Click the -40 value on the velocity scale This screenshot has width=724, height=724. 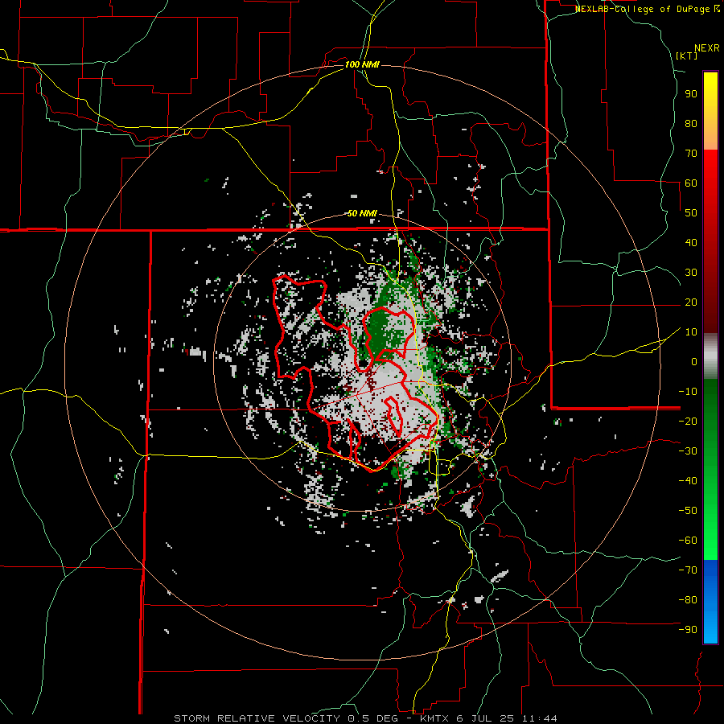pos(688,481)
